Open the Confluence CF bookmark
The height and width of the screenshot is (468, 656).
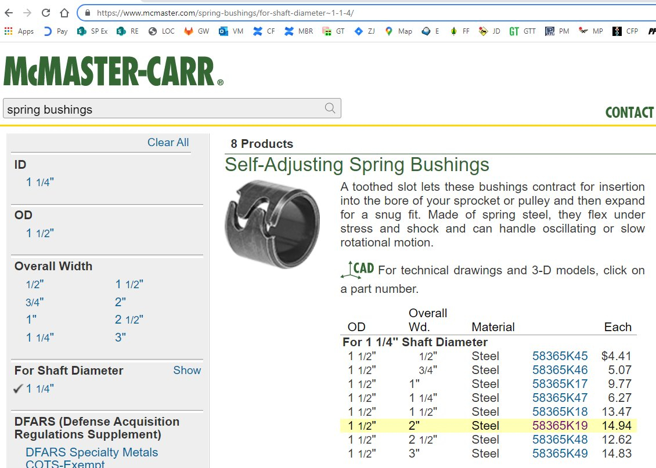[x=264, y=31]
